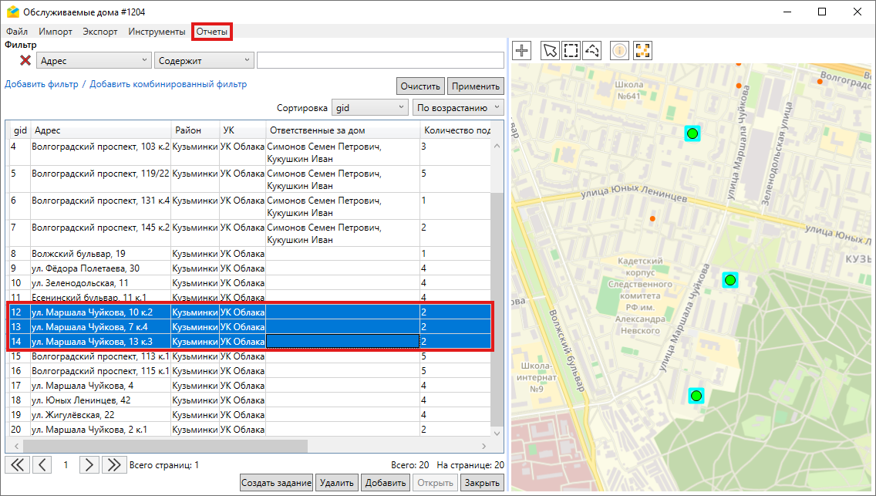
Task: Expand the 'gid' sorting dropdown
Action: pos(370,108)
